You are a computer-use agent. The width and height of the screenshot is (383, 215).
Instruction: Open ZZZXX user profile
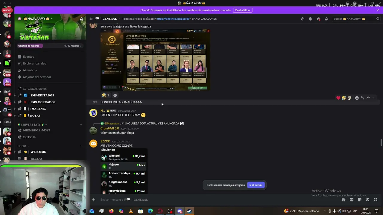[105, 141]
